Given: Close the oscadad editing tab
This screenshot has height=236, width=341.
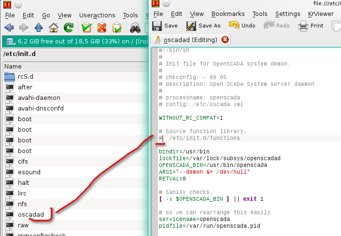Looking at the screenshot, I should [x=225, y=40].
